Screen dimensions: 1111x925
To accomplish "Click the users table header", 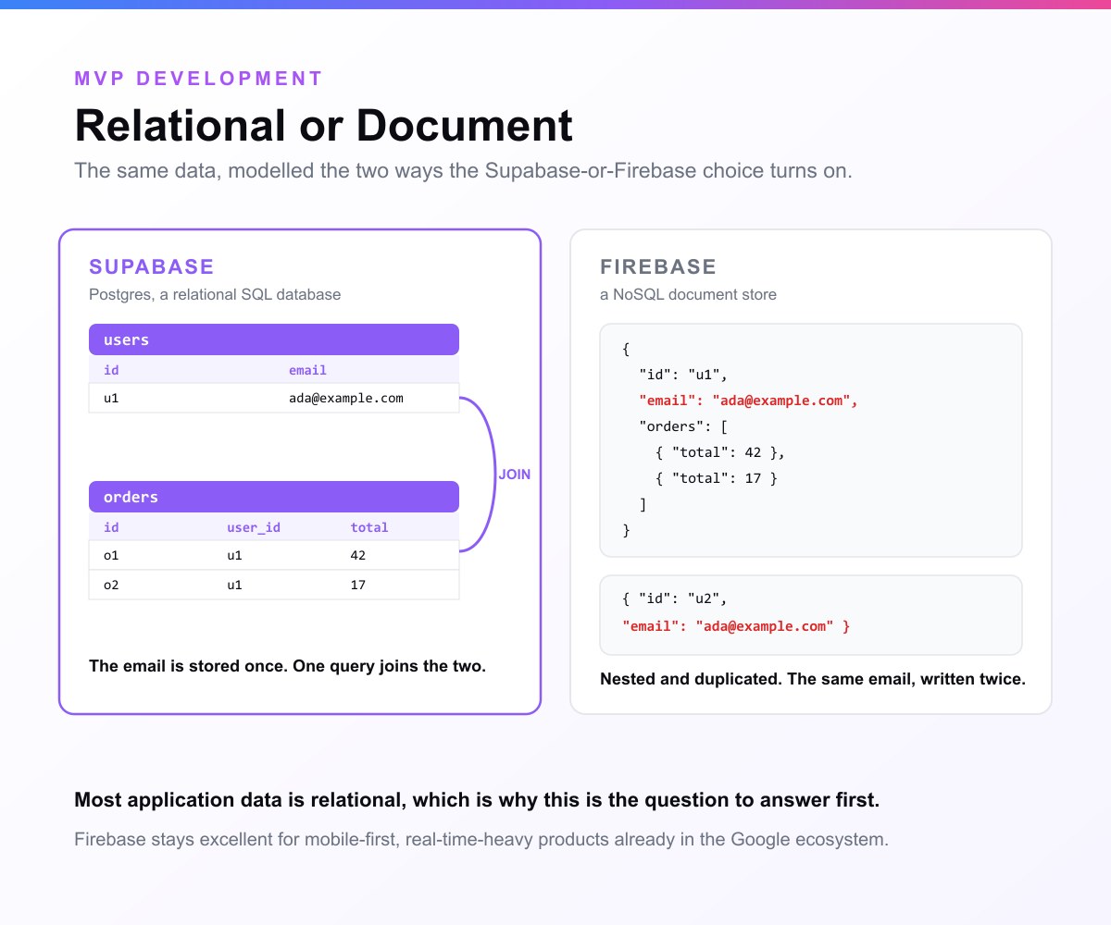I will (274, 339).
